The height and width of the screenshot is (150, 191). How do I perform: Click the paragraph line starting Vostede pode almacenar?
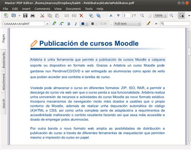[x=98, y=88]
